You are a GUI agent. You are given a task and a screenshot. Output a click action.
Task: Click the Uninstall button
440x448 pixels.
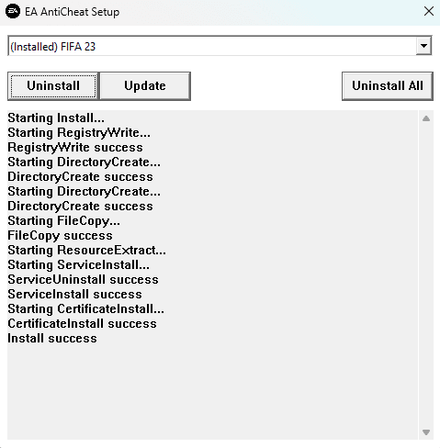(x=53, y=86)
